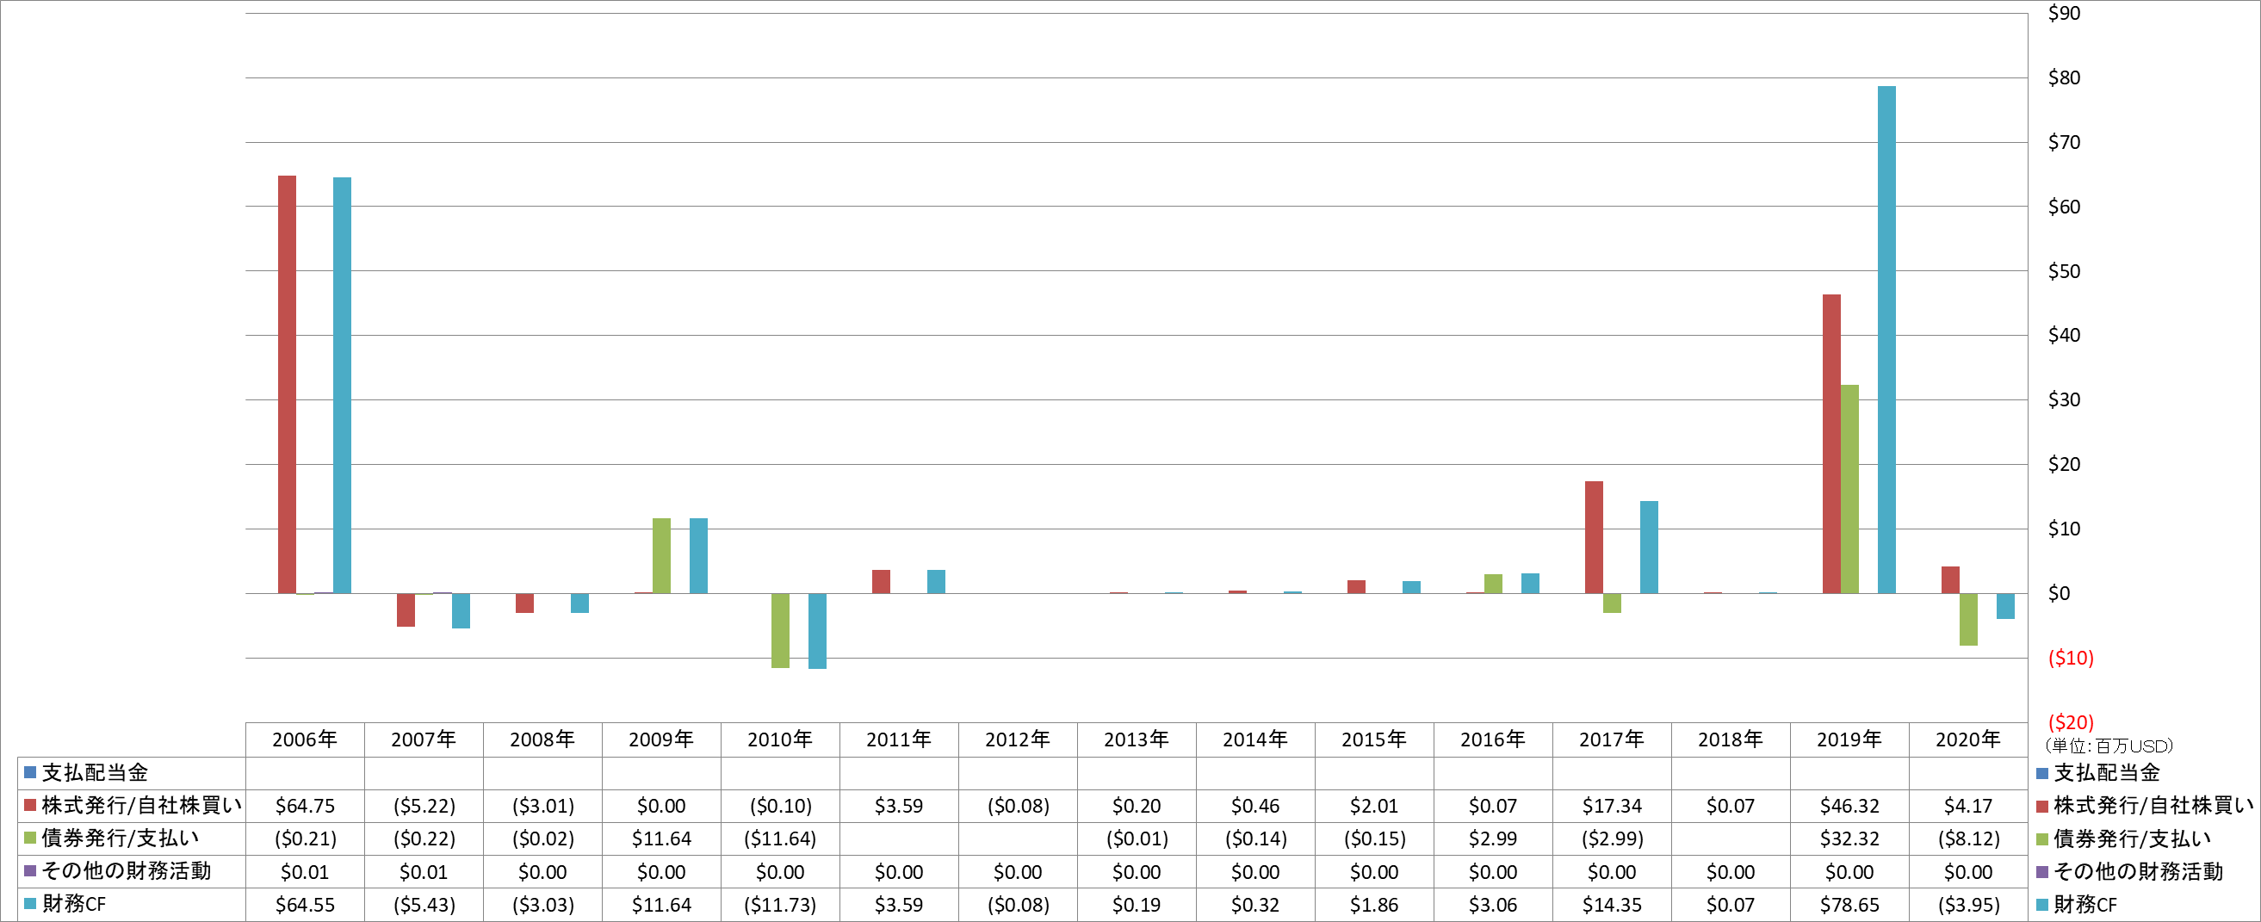Click the $0 axis label
This screenshot has height=922, width=2261.
(x=2059, y=593)
